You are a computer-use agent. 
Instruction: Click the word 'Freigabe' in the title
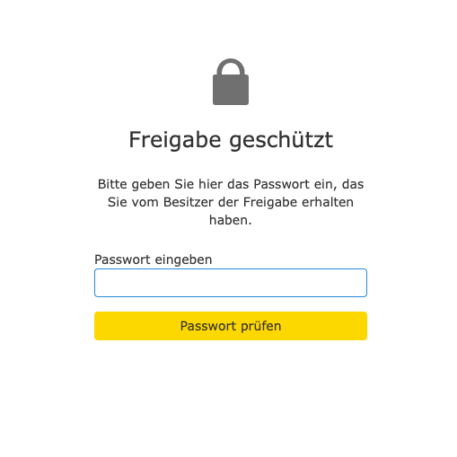(x=175, y=140)
